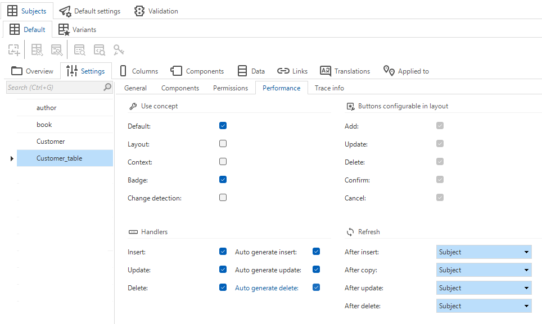Open the After delete dropdown list
The width and height of the screenshot is (542, 324).
pyautogui.click(x=484, y=306)
